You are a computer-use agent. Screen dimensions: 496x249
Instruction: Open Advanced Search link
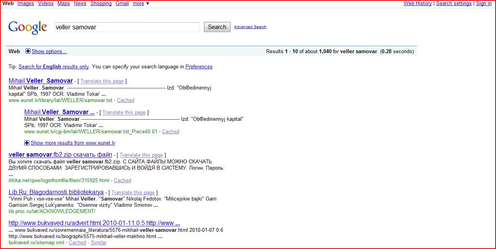[x=250, y=27]
